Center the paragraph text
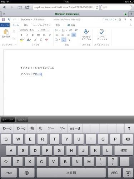Image resolution: width=134 pixels, height=179 pixels. pyautogui.click(x=63, y=35)
